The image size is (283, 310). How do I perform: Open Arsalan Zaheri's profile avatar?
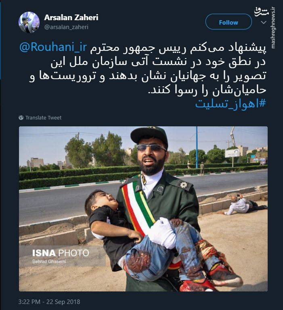click(x=29, y=22)
